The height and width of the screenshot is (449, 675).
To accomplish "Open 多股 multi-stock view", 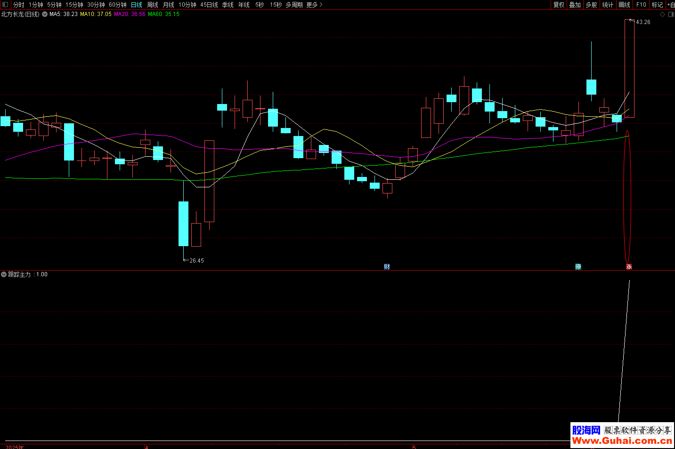I will pos(592,5).
